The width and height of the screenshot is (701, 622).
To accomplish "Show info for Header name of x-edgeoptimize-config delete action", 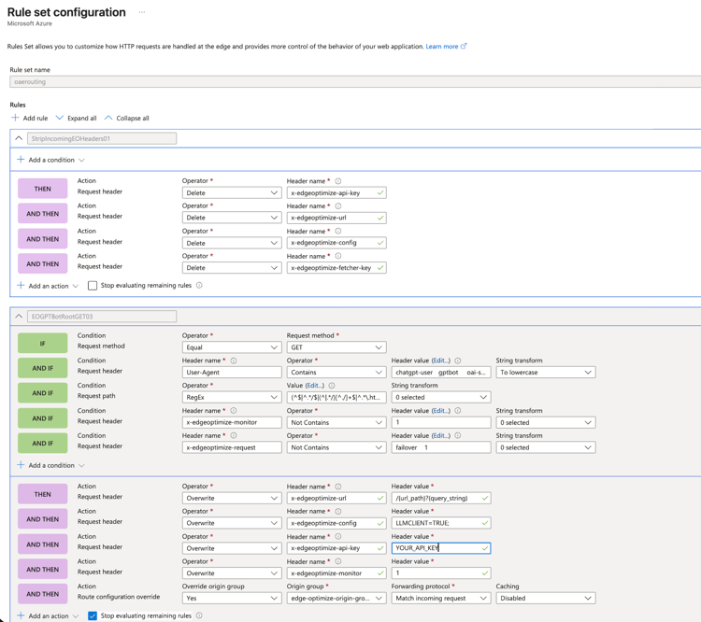I will coord(338,231).
